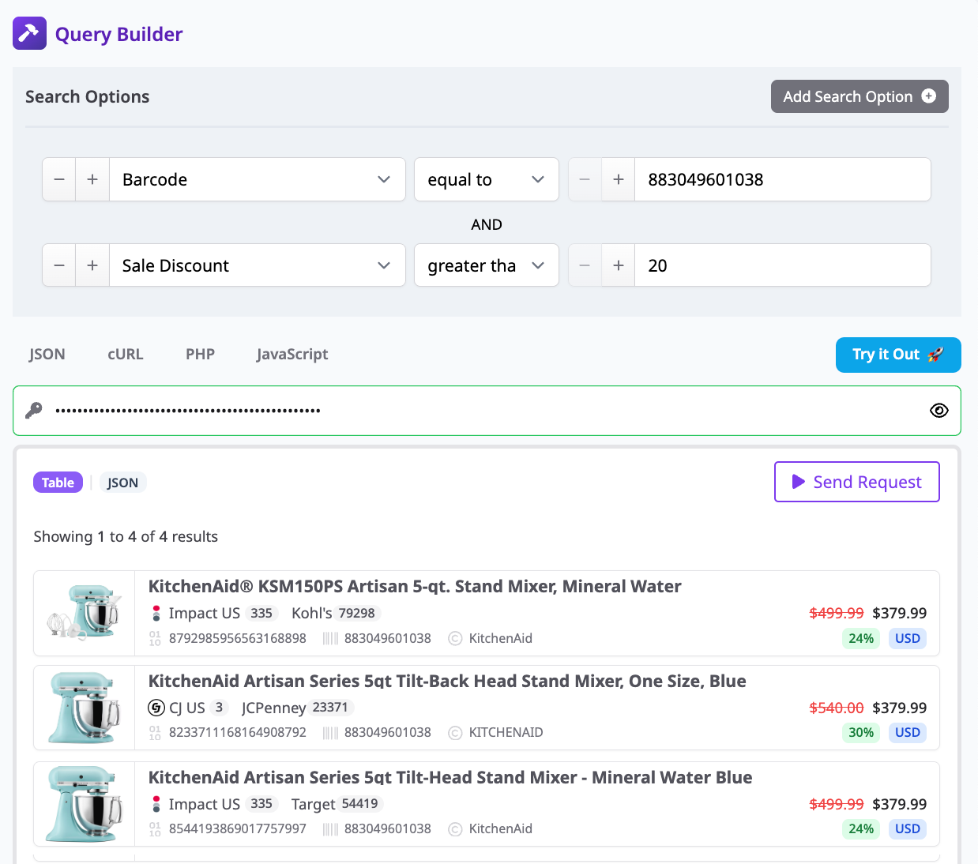Screen dimensions: 978x864
Task: Switch to the PHP tab
Action: 200,354
